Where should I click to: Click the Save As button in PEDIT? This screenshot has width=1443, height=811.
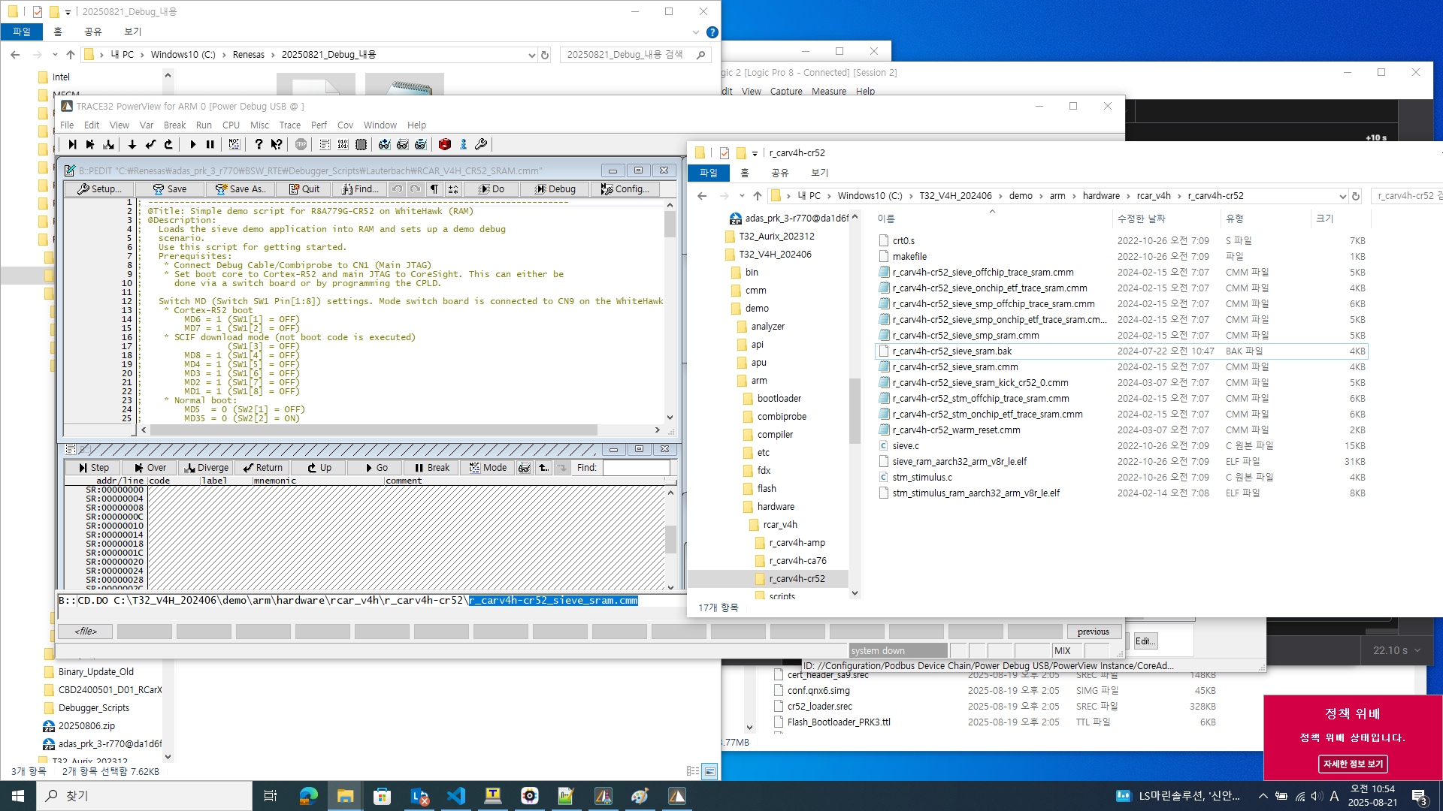[x=240, y=189]
